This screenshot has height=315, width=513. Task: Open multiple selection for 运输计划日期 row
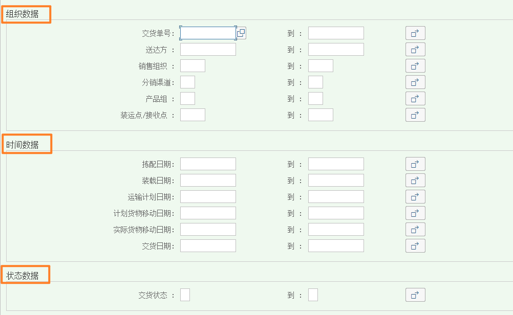(x=415, y=197)
